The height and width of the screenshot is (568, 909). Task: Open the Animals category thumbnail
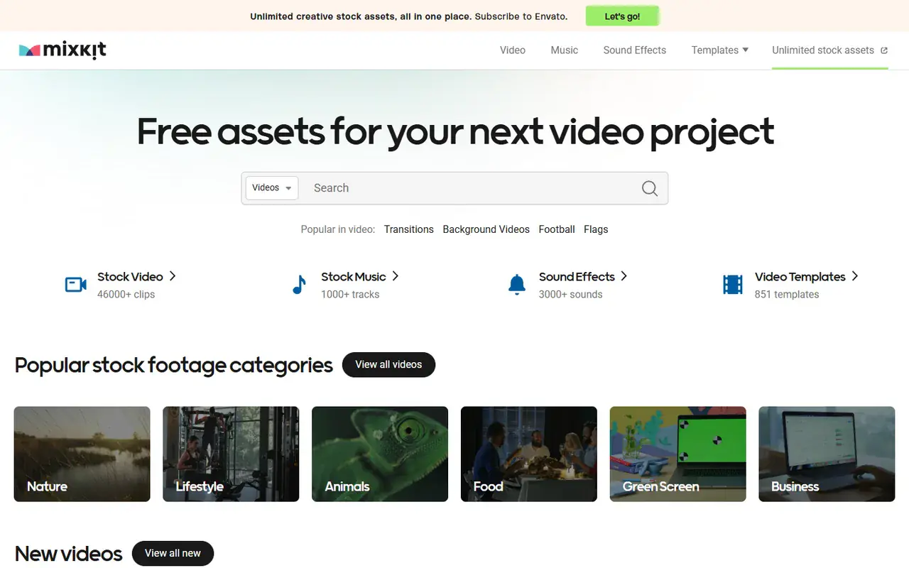tap(380, 454)
